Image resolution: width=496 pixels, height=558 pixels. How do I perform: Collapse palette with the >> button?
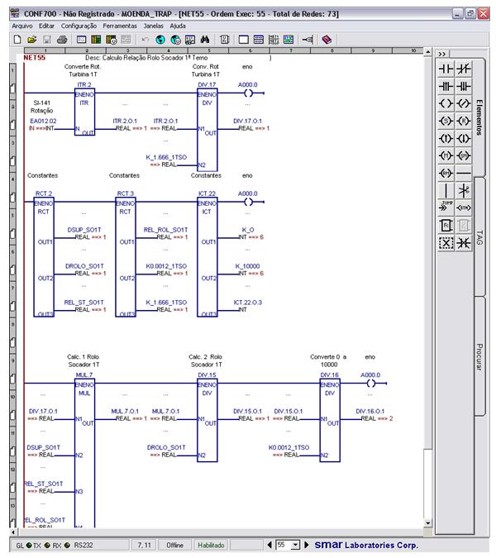442,54
